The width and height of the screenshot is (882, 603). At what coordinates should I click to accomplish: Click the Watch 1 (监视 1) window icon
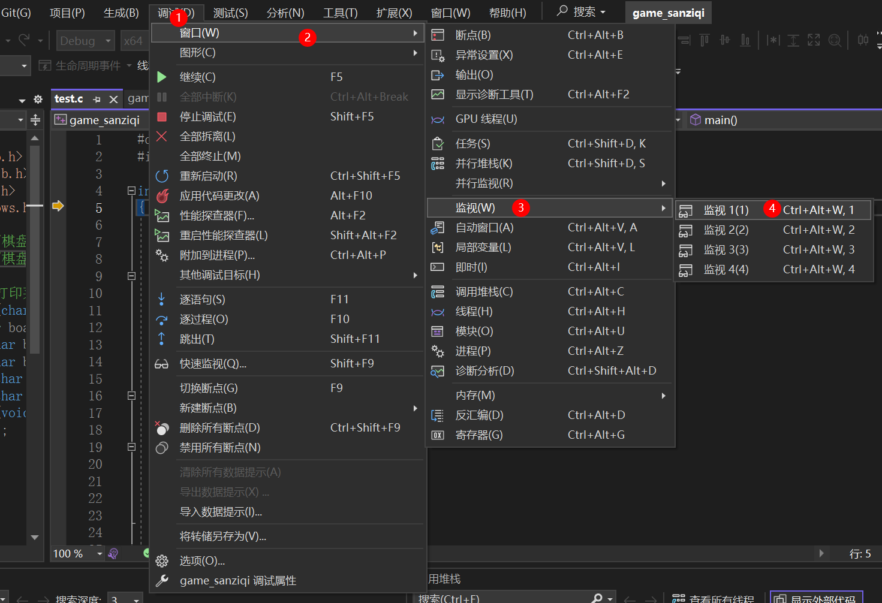click(685, 210)
